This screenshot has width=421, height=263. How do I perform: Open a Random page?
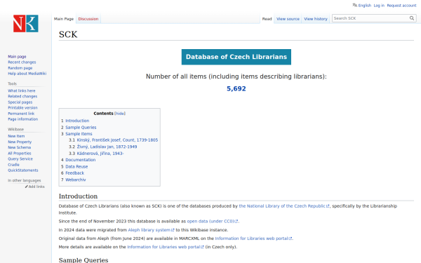pos(20,68)
